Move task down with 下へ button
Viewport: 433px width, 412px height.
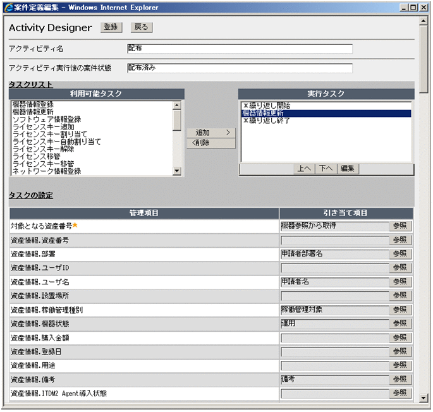point(326,169)
